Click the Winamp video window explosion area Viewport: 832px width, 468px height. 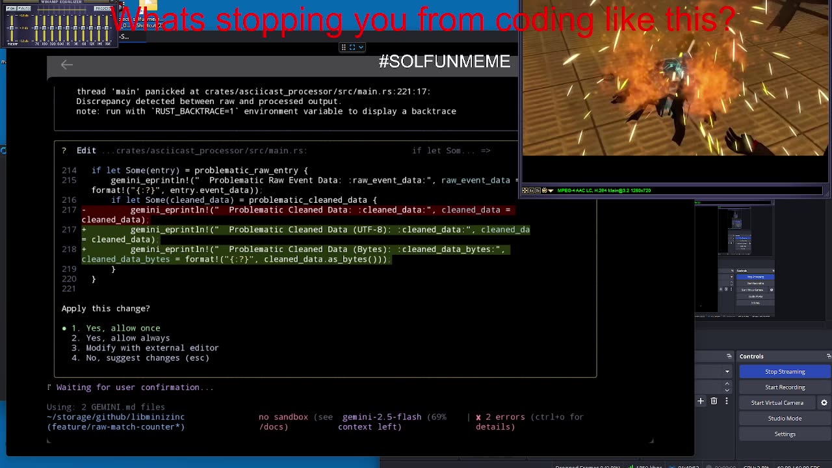(676, 78)
